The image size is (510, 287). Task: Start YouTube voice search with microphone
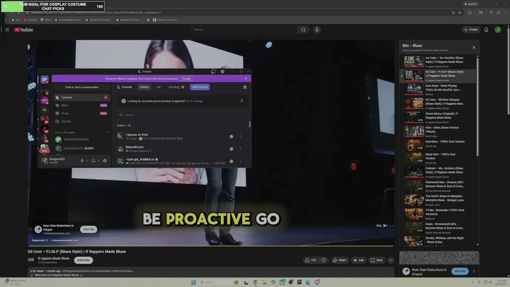[317, 29]
